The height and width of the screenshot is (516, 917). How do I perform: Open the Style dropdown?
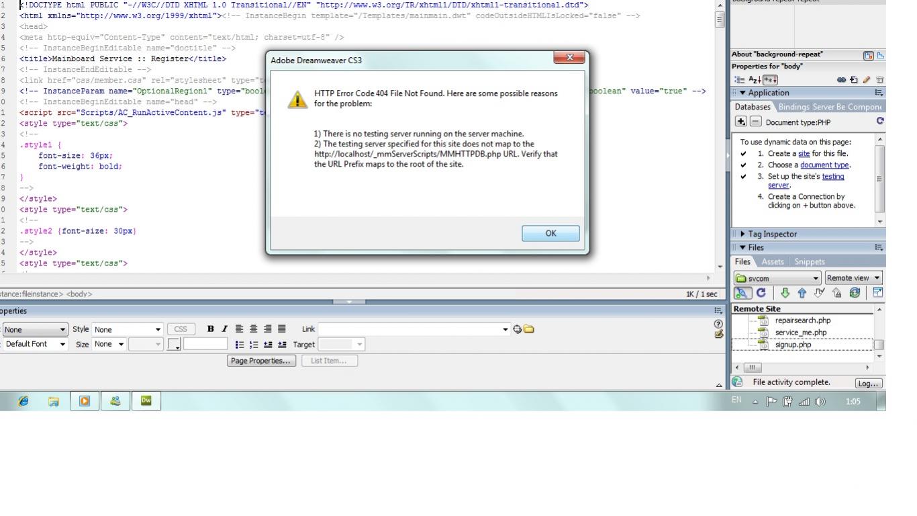point(128,329)
